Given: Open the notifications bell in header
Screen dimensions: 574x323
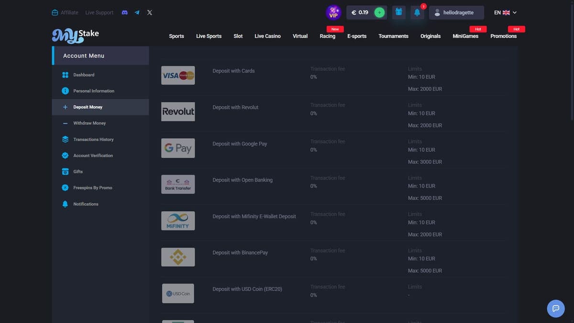Looking at the screenshot, I should tap(417, 12).
